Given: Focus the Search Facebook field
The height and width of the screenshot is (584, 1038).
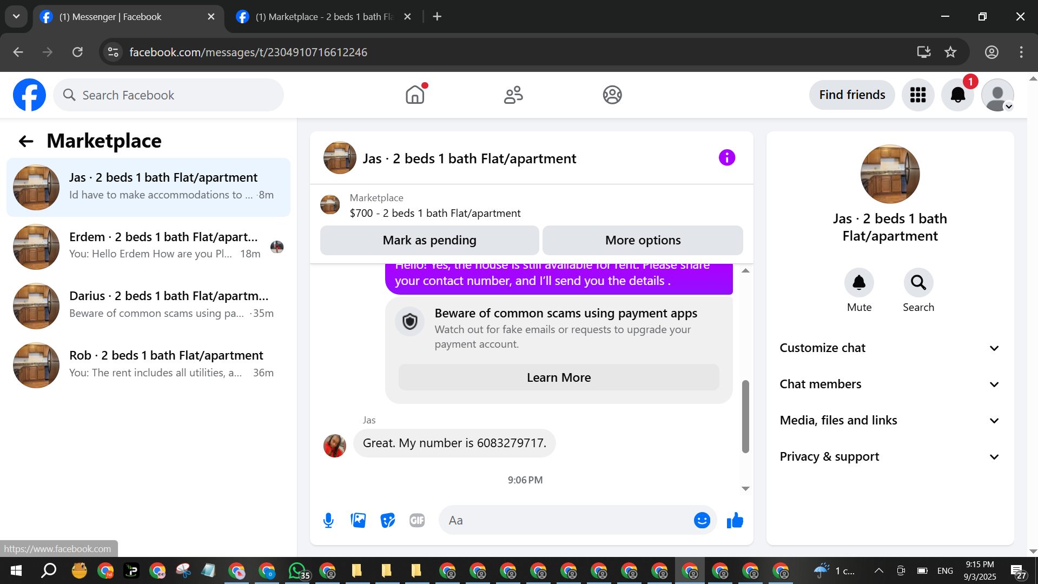Looking at the screenshot, I should click(168, 95).
